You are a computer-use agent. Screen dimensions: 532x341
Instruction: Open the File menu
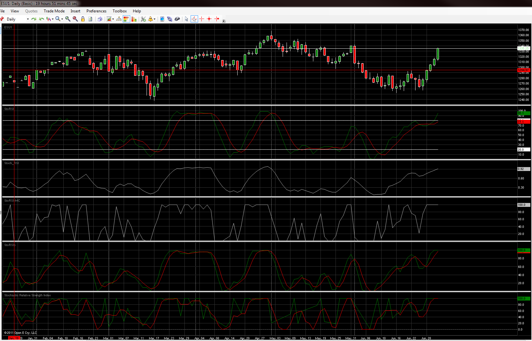coord(2,11)
